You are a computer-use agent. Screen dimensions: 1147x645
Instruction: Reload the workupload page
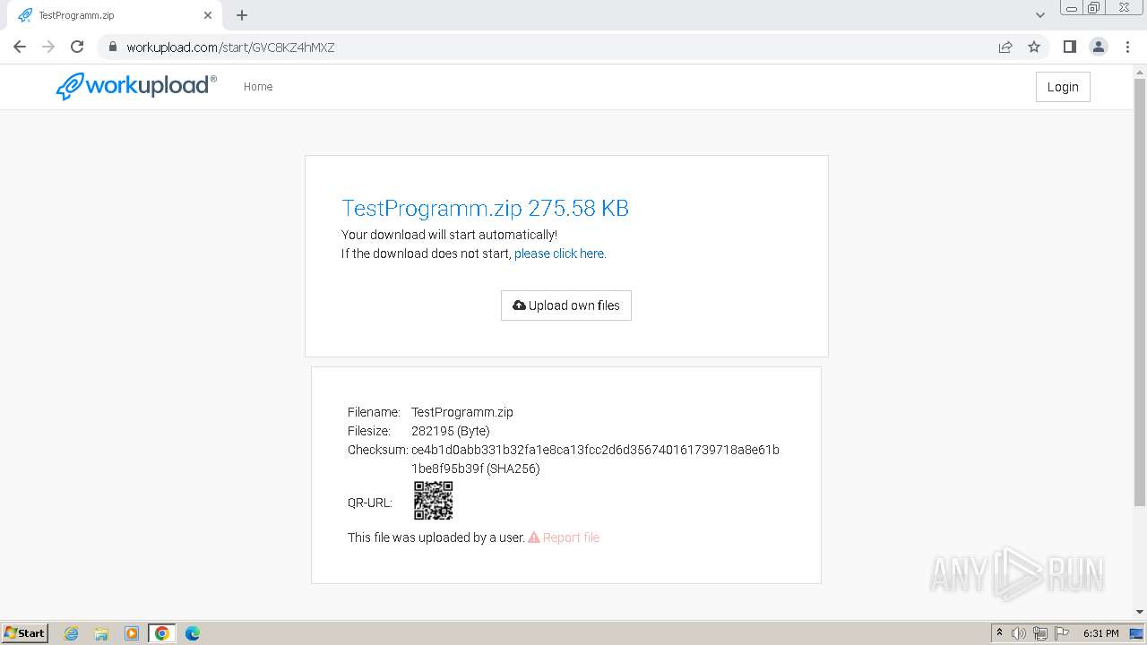point(77,47)
